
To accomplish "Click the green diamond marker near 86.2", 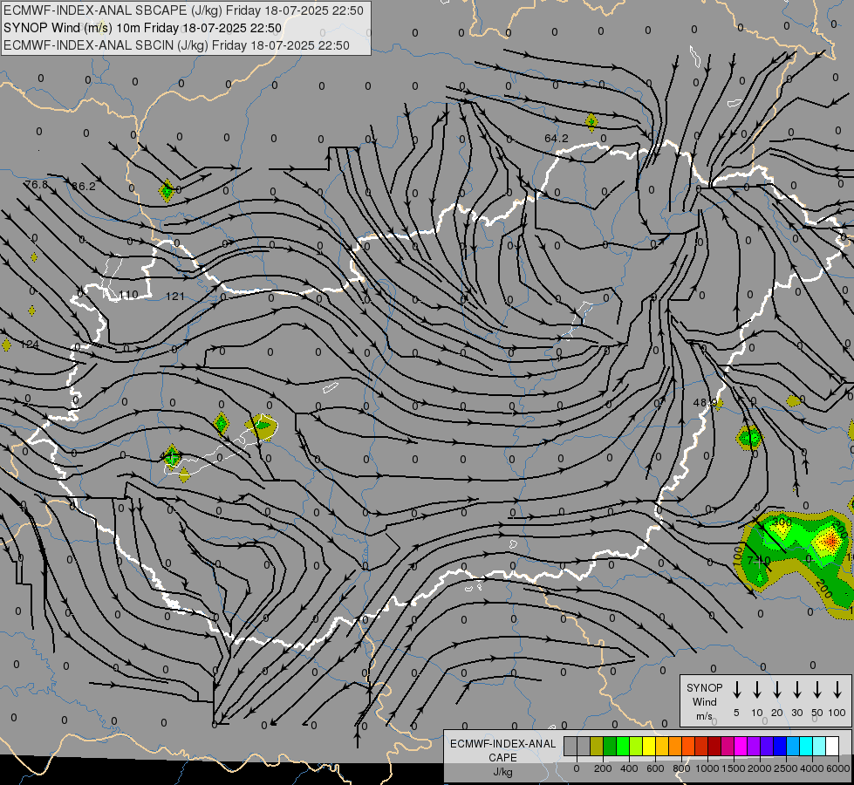I will (167, 191).
